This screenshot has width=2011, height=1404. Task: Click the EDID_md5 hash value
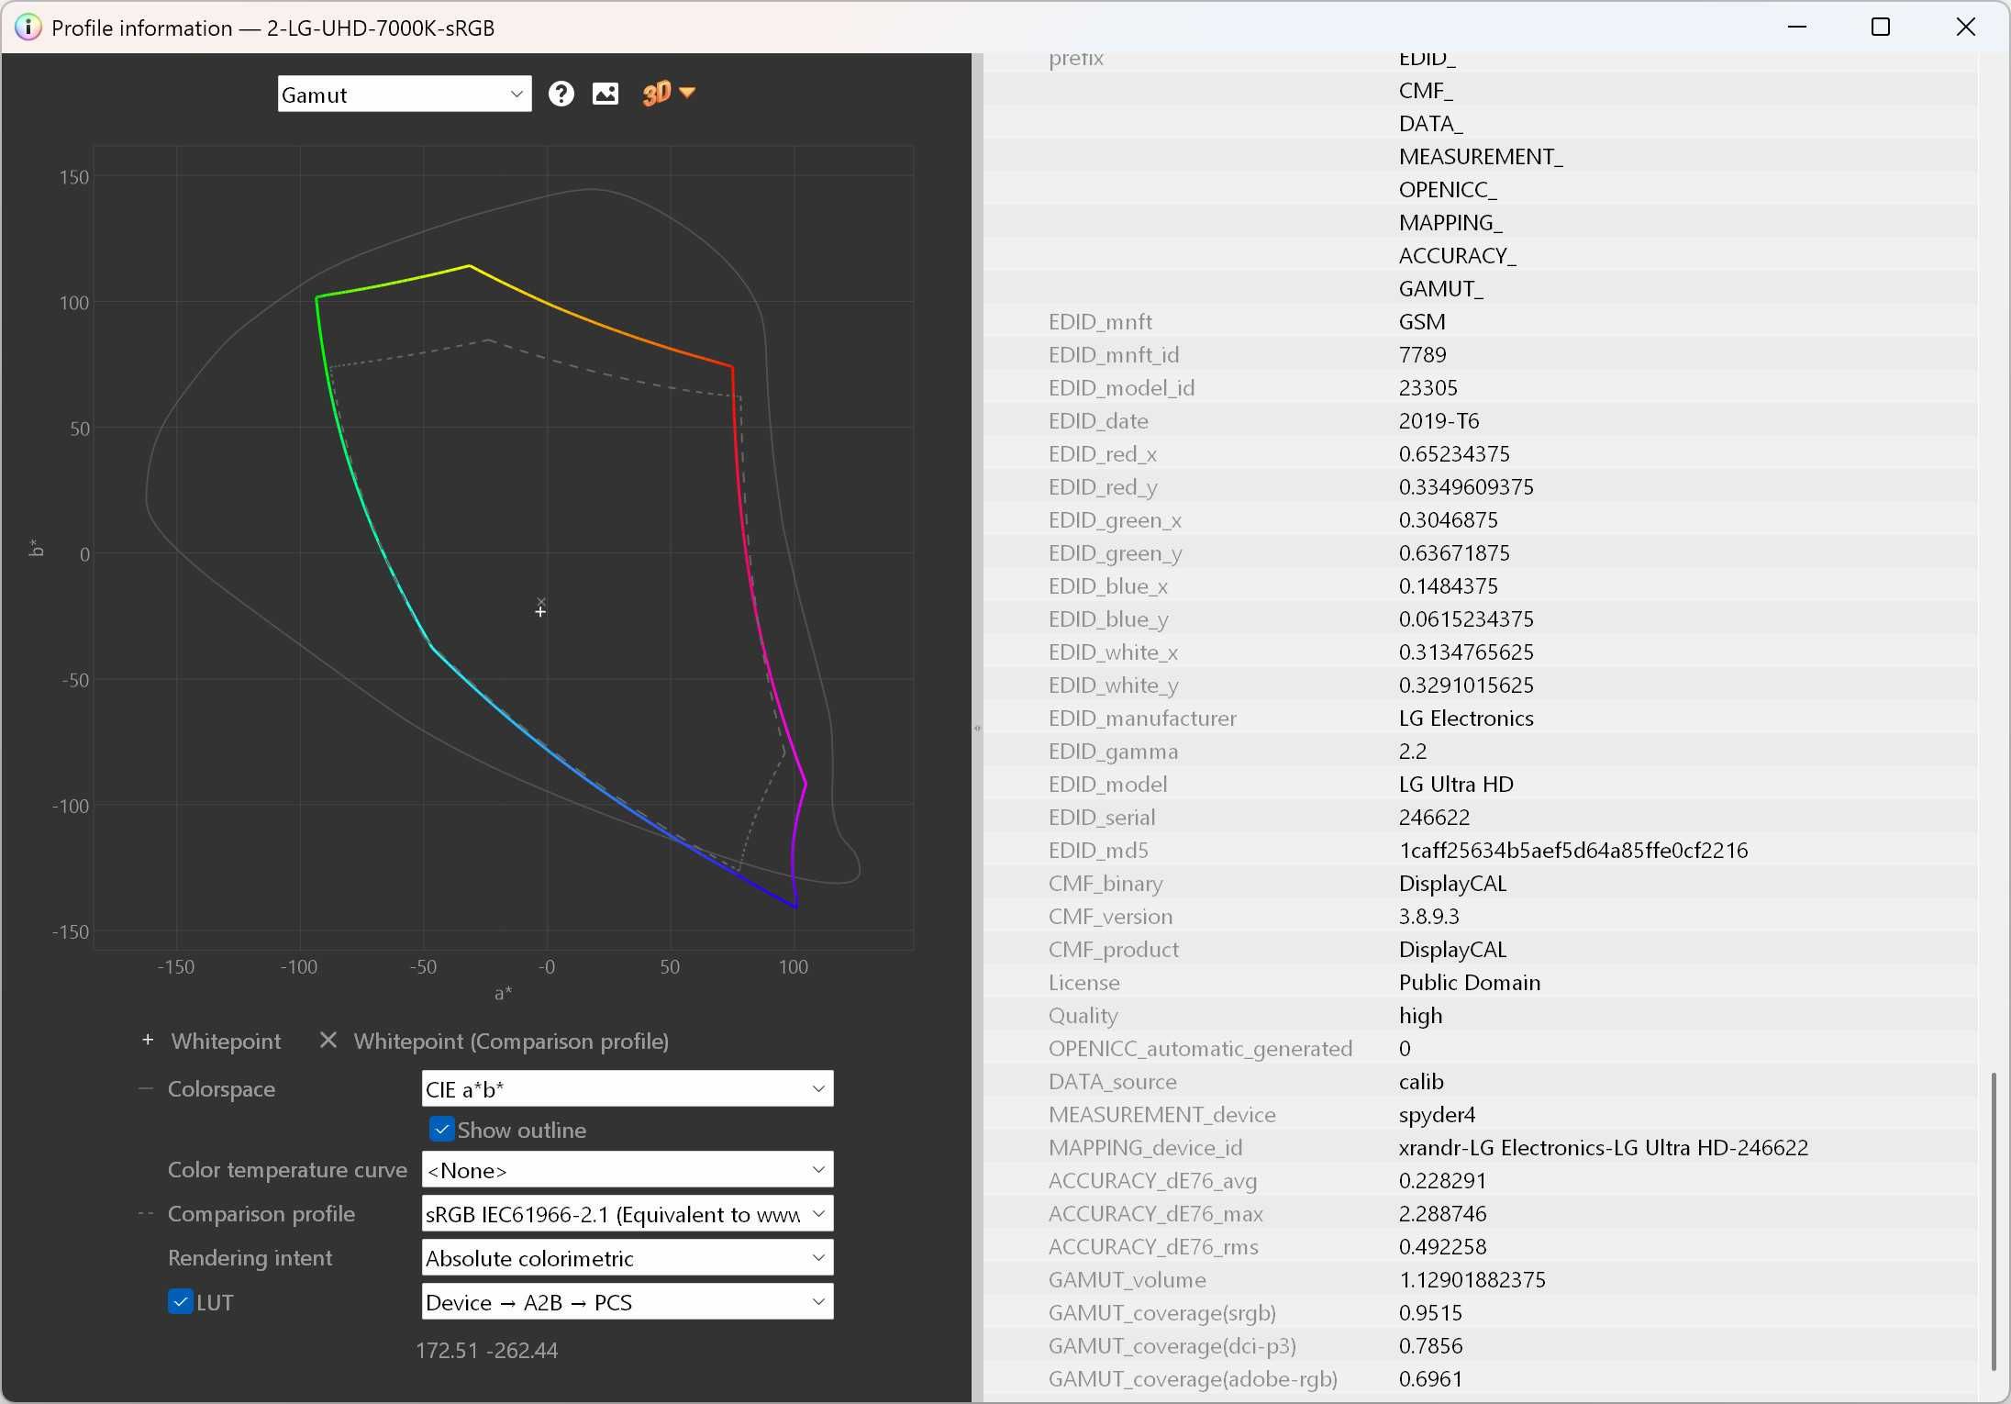(x=1572, y=850)
